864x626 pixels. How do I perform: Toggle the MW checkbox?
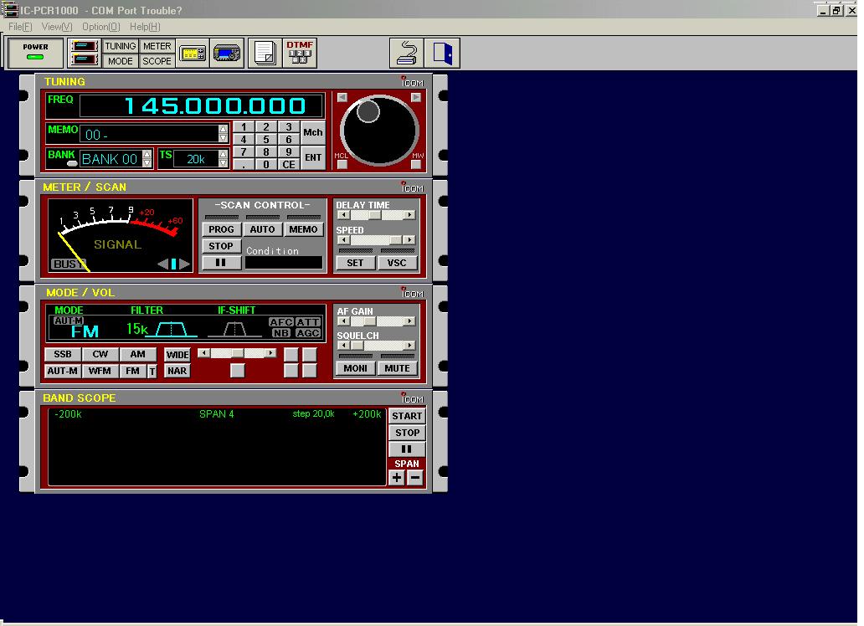(416, 164)
